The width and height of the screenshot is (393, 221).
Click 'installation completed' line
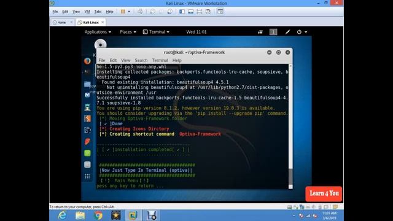[x=143, y=150]
